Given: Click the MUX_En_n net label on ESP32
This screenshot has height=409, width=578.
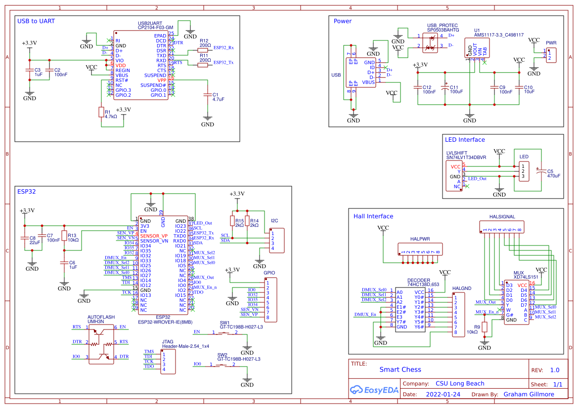Looking at the screenshot, I should pyautogui.click(x=205, y=287).
